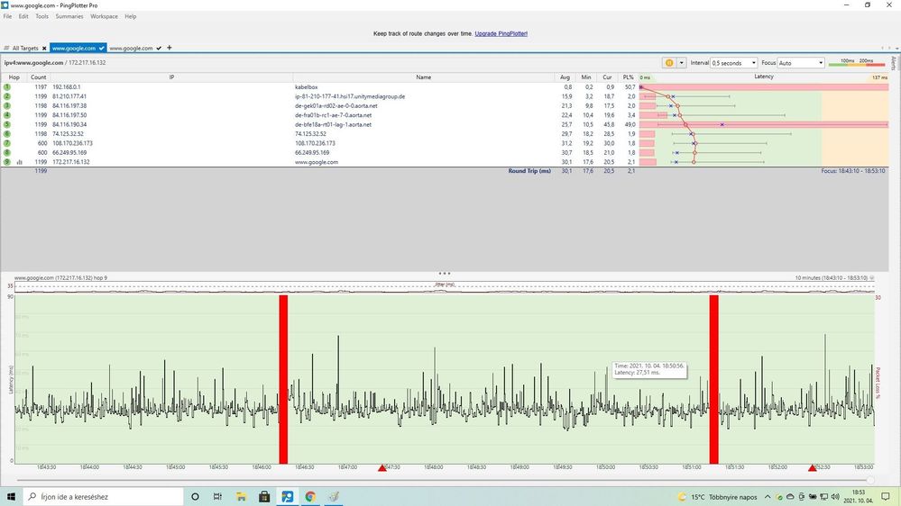Close the All Targets tab with X
The image size is (901, 506).
[44, 49]
